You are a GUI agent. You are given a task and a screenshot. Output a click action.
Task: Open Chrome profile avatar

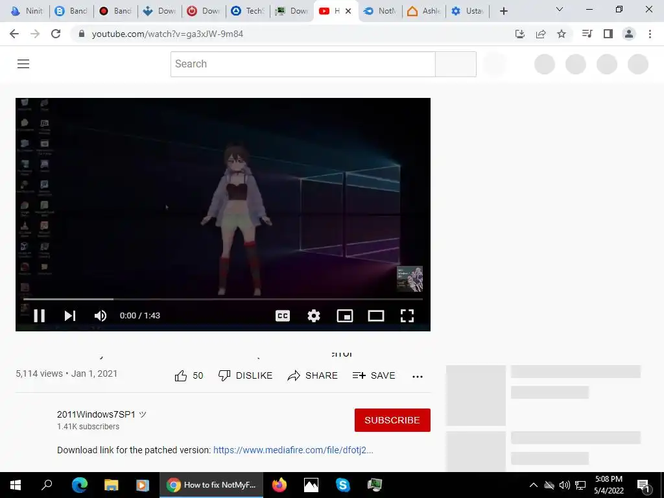click(629, 34)
